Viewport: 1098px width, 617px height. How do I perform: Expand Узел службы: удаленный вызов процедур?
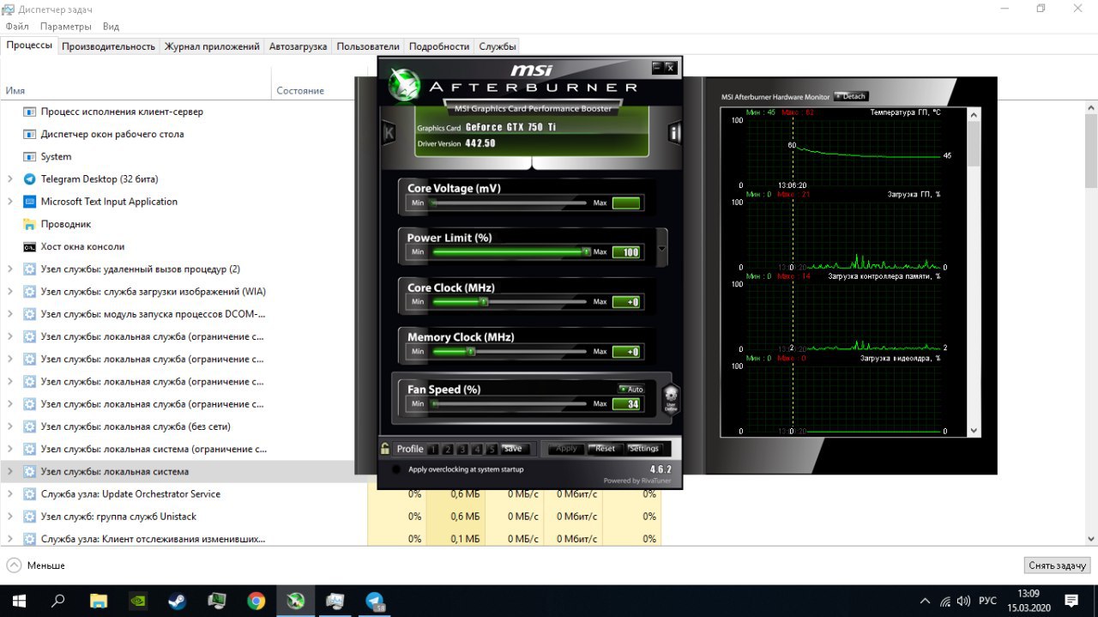[x=9, y=269]
